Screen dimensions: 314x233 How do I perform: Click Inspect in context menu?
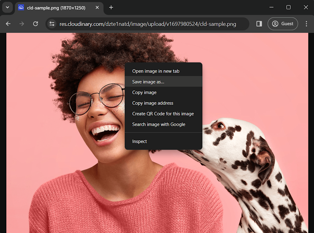pyautogui.click(x=139, y=141)
